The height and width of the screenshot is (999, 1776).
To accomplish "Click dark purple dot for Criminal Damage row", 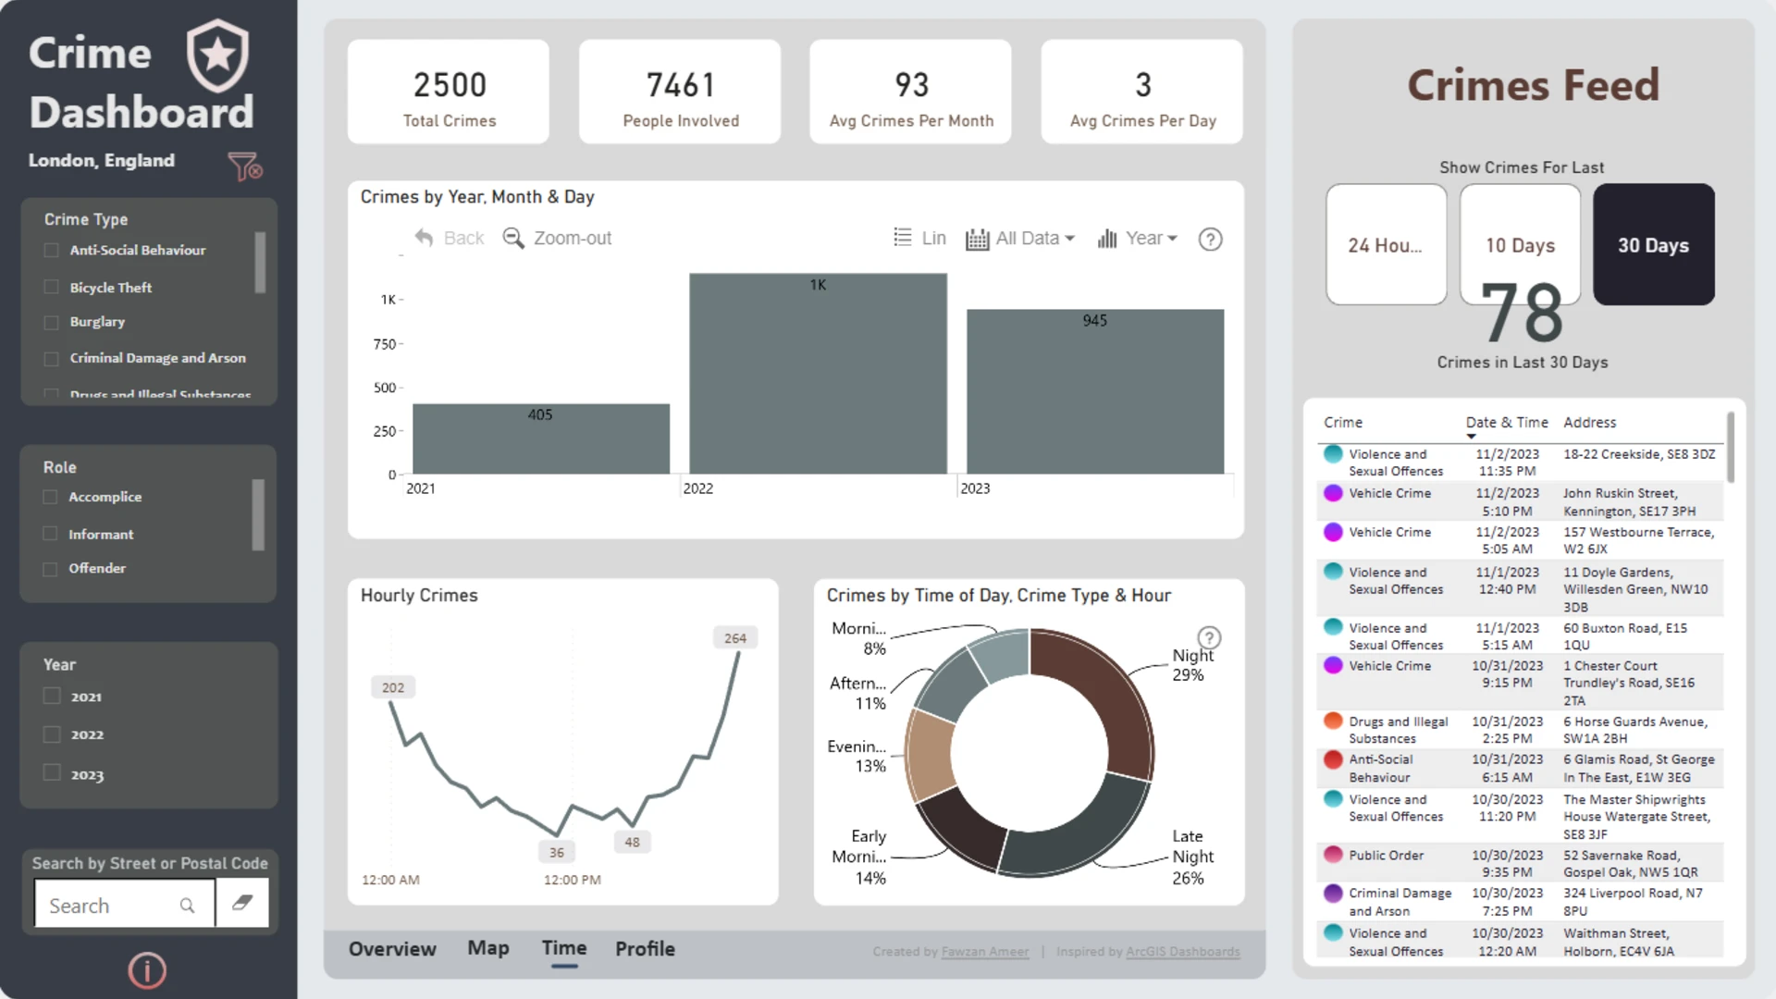I will 1333,893.
